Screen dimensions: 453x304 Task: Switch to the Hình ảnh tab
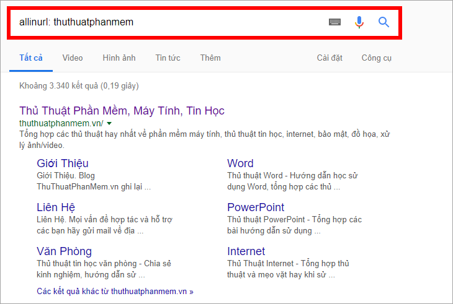[119, 58]
